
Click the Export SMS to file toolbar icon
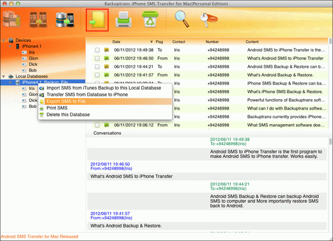point(97,20)
